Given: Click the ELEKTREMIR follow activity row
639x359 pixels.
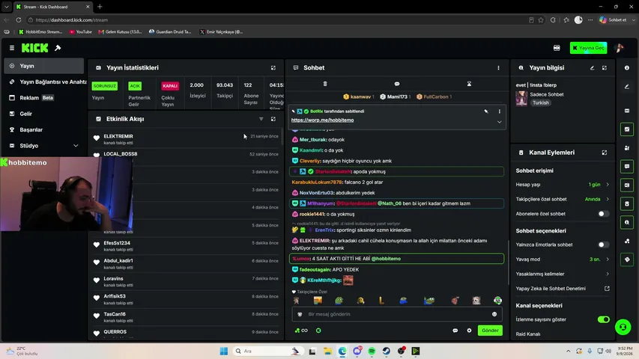Looking at the screenshot, I should point(186,139).
